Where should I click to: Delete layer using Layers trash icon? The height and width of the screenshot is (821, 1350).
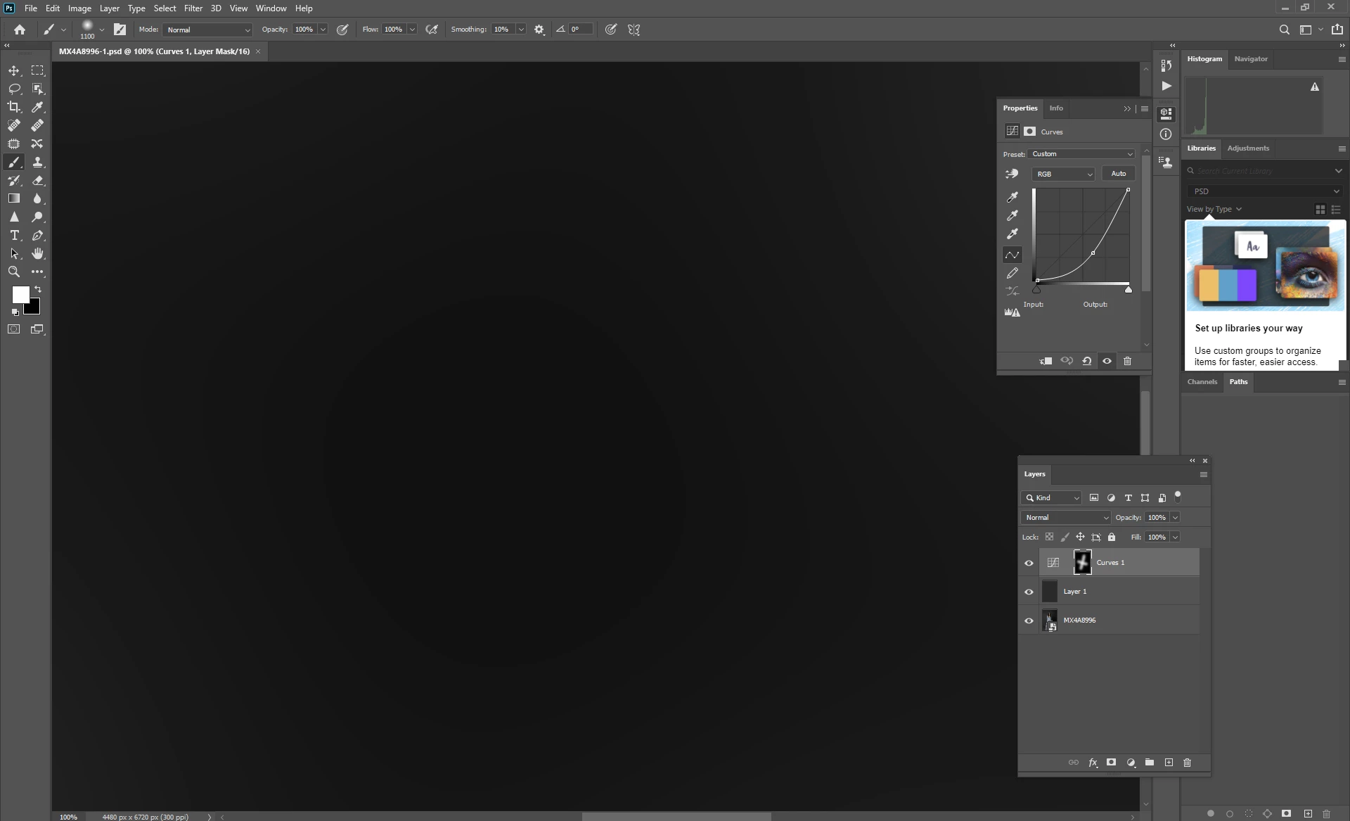1188,763
